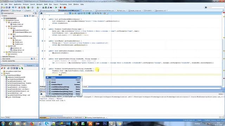Open the Build menu

coord(46,4)
